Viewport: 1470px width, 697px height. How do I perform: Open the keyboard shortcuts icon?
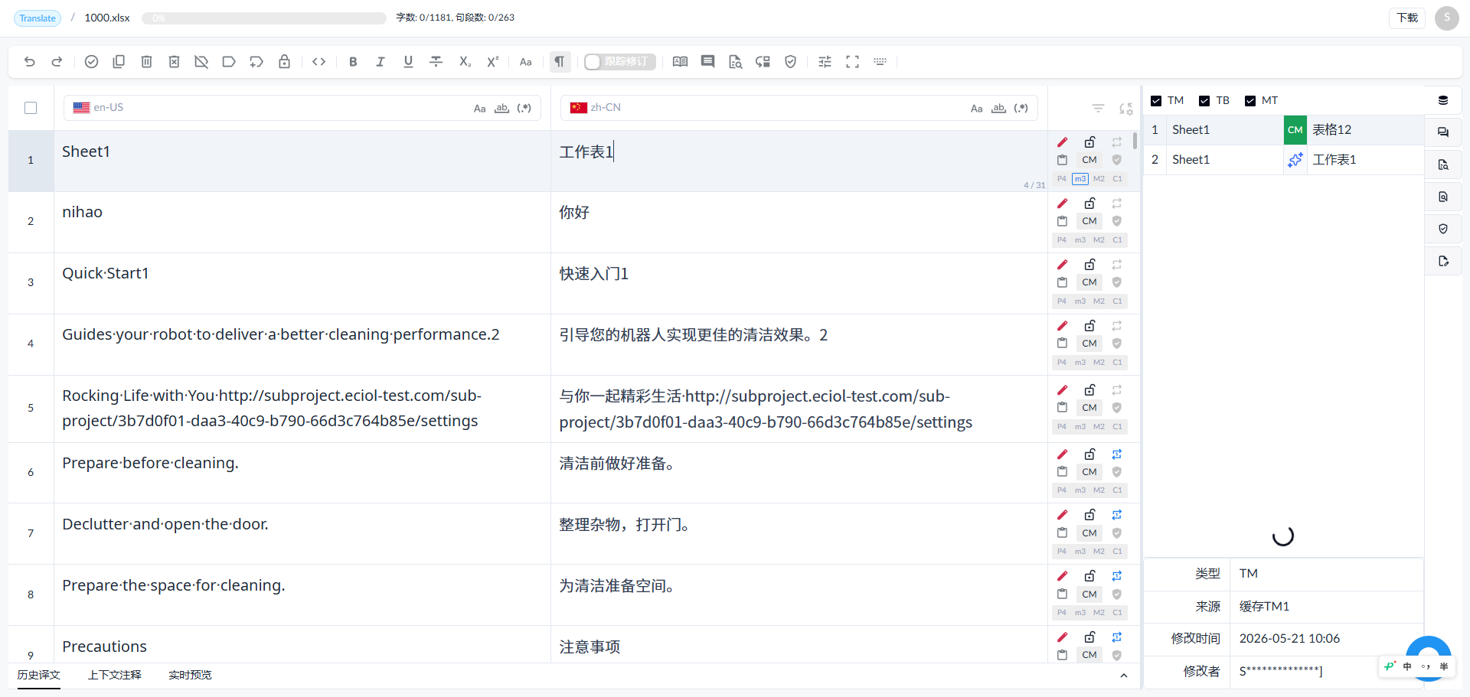(880, 62)
